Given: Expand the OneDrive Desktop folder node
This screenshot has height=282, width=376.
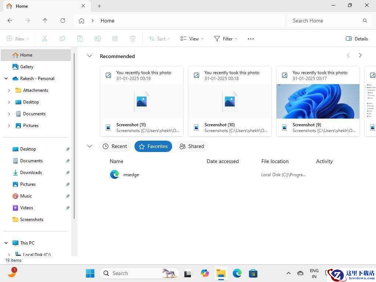Looking at the screenshot, I should pyautogui.click(x=9, y=102).
